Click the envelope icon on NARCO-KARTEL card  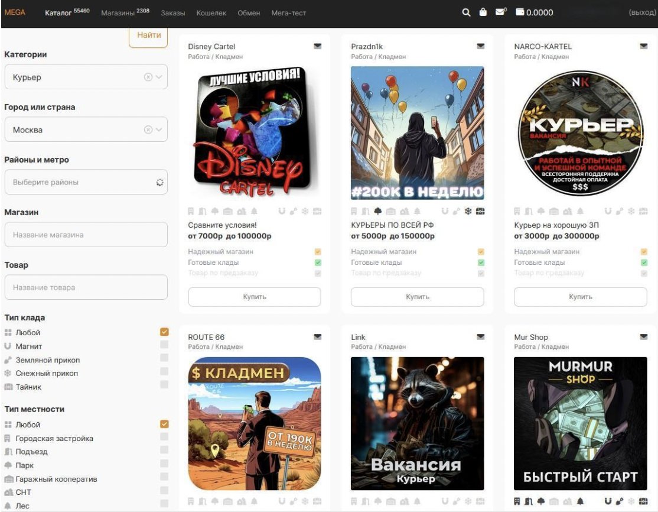pos(644,46)
